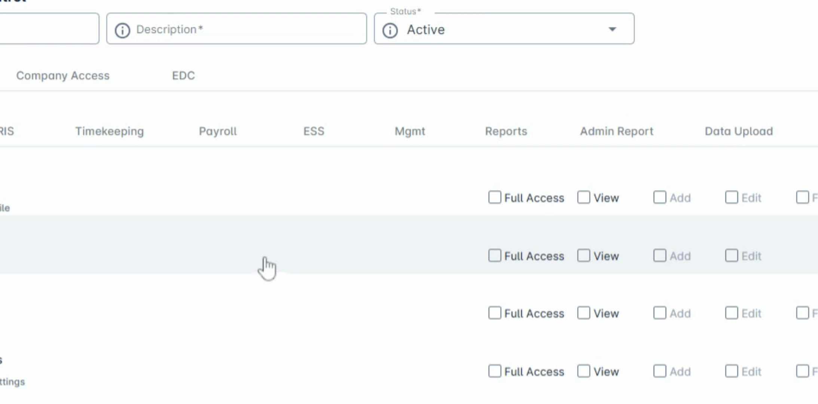Go to the Payroll module tab
The image size is (818, 404).
[x=218, y=131]
